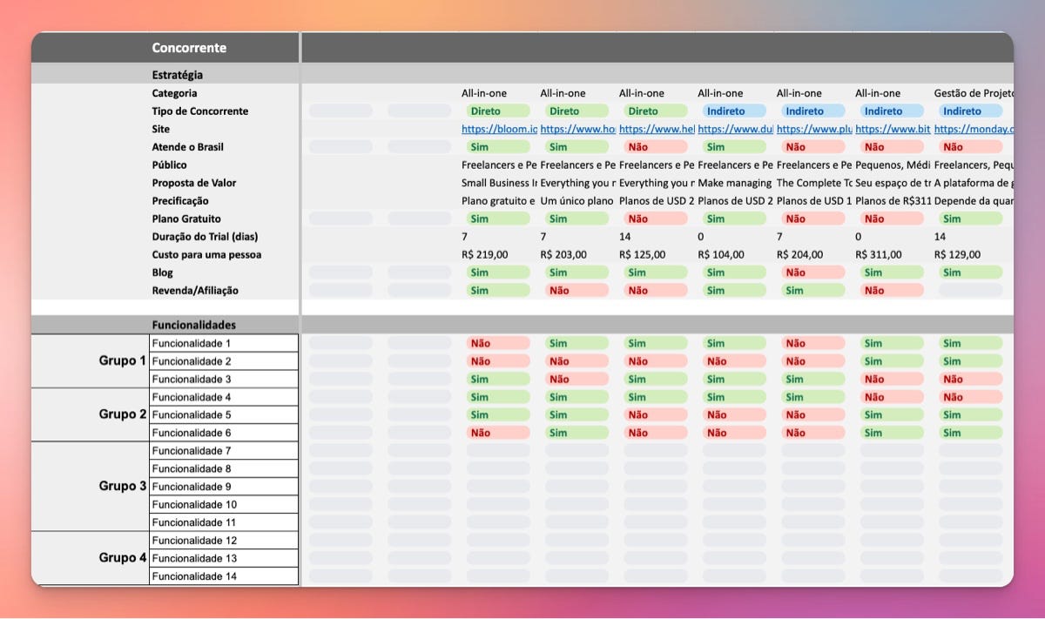
Task: Open the https://bloom.io site link
Action: (x=499, y=129)
